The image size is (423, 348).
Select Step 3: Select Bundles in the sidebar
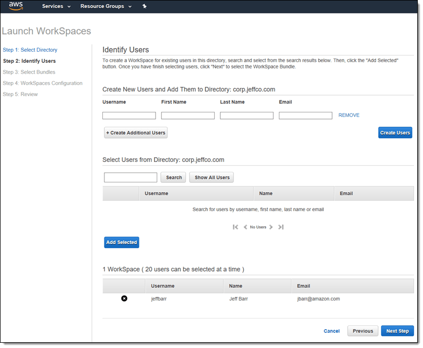29,72
